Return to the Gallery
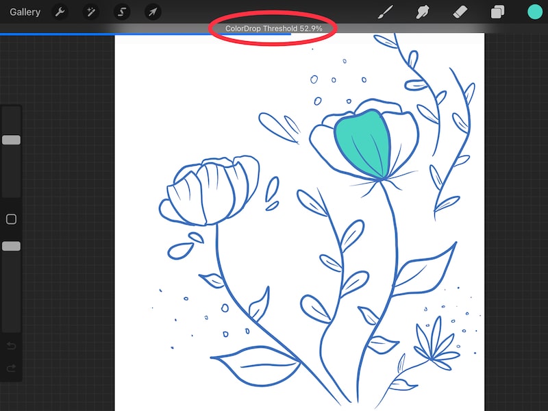 [x=25, y=12]
